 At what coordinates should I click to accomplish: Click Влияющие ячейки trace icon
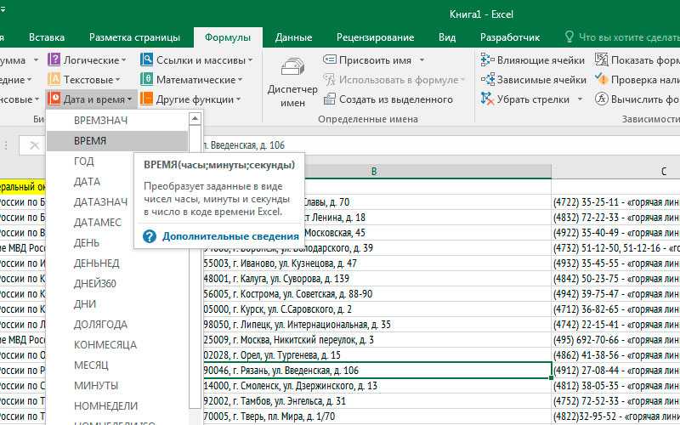[x=487, y=59]
